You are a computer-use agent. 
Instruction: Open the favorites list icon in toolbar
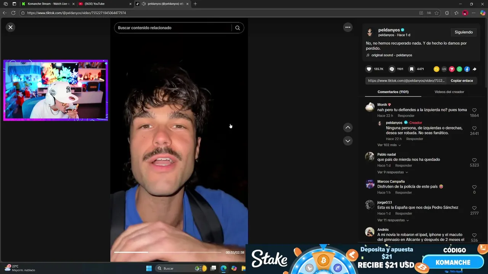[x=456, y=13]
